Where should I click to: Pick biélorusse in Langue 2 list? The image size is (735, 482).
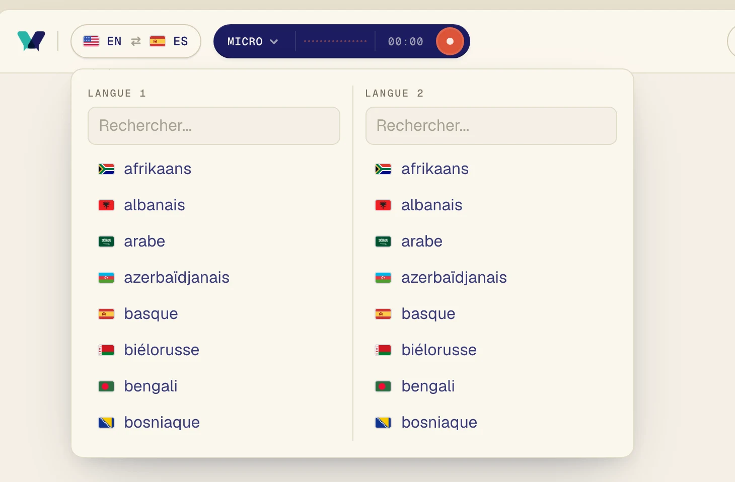(491, 350)
